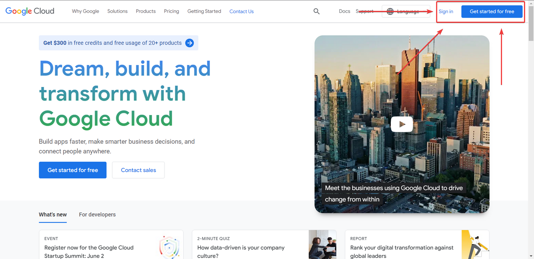This screenshot has height=259, width=534.
Task: Open the search magnifier icon
Action: (316, 11)
